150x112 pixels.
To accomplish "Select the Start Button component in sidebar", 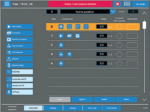I will (x=20, y=27).
